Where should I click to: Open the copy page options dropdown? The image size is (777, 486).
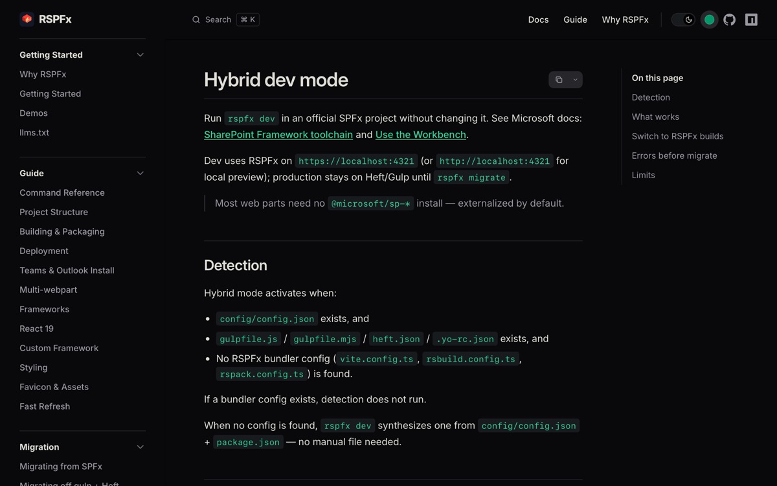[575, 80]
